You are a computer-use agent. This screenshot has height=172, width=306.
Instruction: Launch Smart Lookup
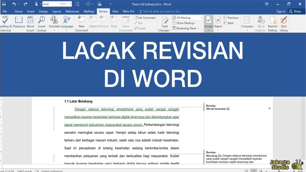tap(41, 24)
